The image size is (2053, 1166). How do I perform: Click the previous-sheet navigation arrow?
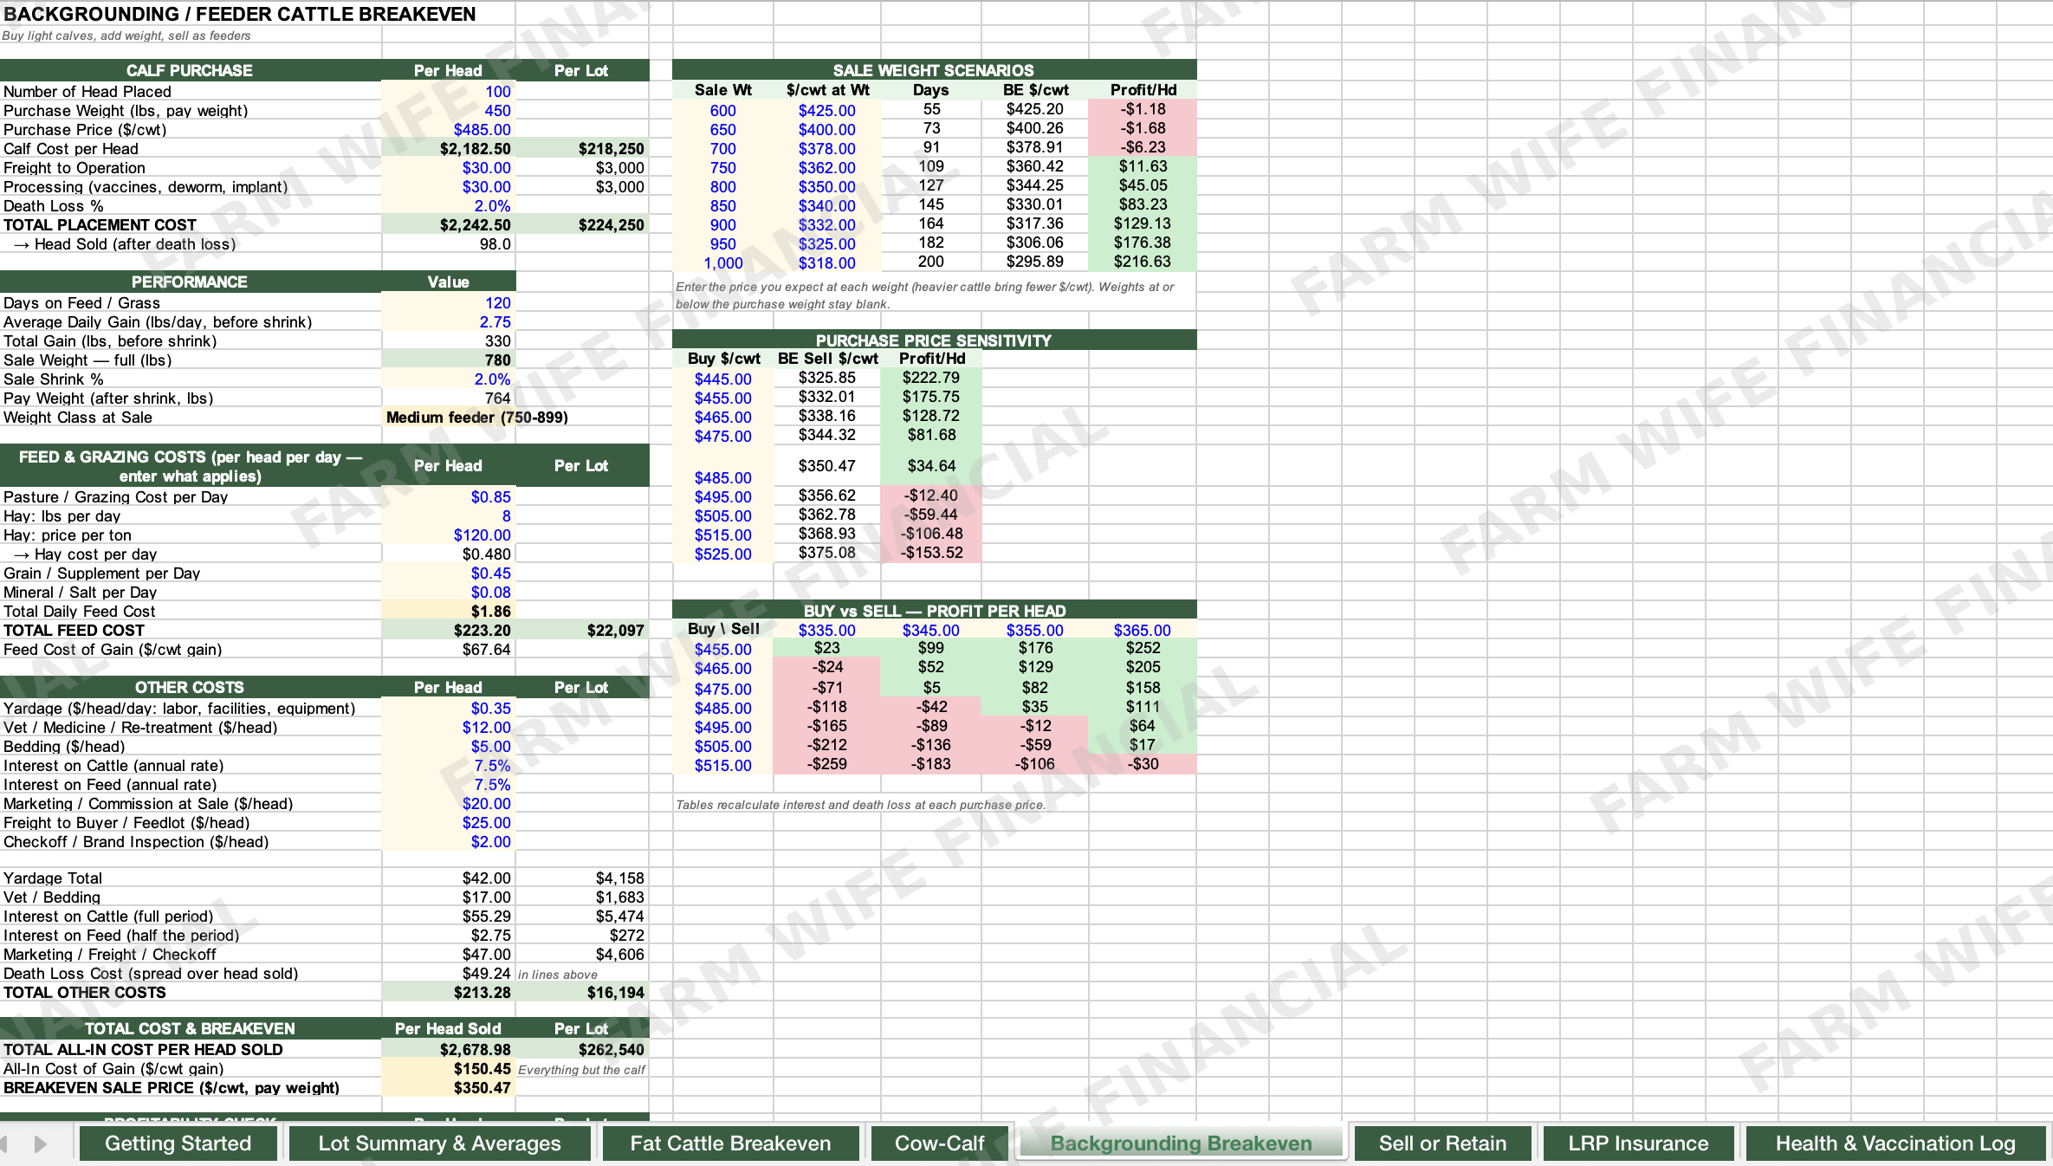5,1144
